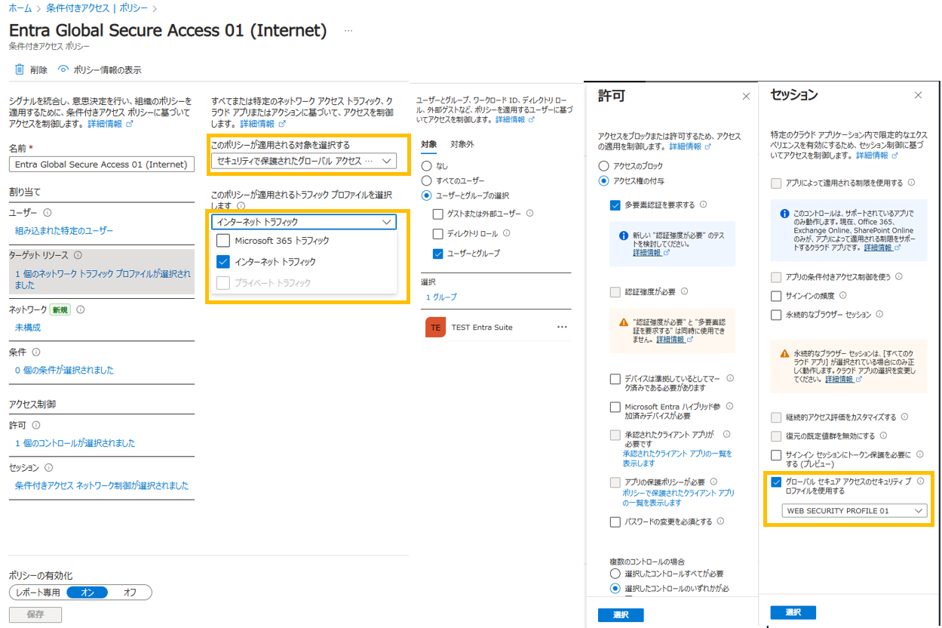Image resolution: width=942 pixels, height=628 pixels.
Task: Close the セッション panel with the X
Action: coord(918,95)
